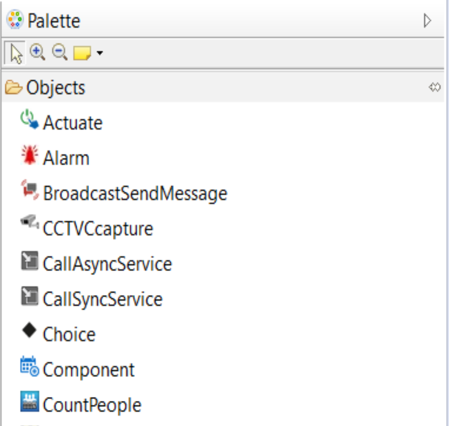449x426 pixels.
Task: Select the yellow sticky note tool
Action: 82,53
